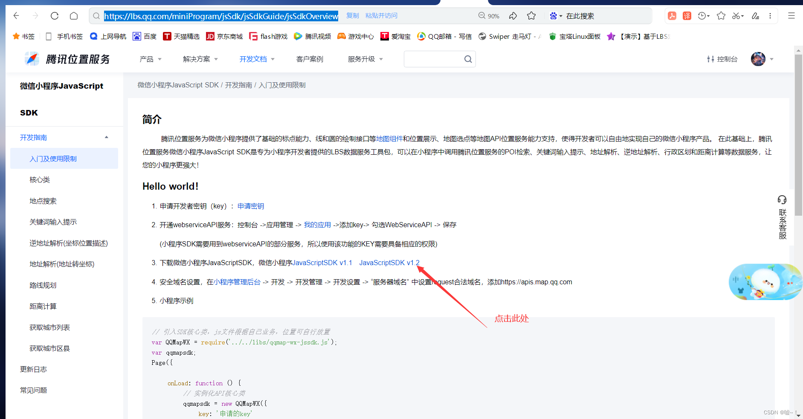The width and height of the screenshot is (803, 419).
Task: Select 地址解析(地址转坐标) in sidebar
Action: 62,264
